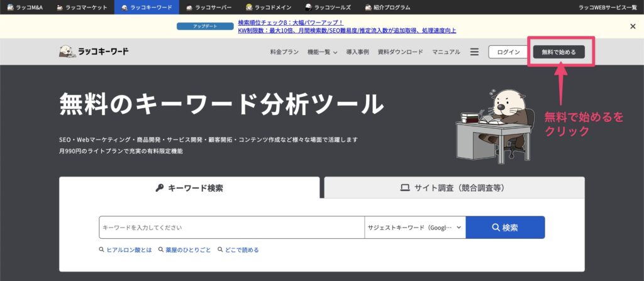Click the ラッコツールズ otter icon

(308, 7)
